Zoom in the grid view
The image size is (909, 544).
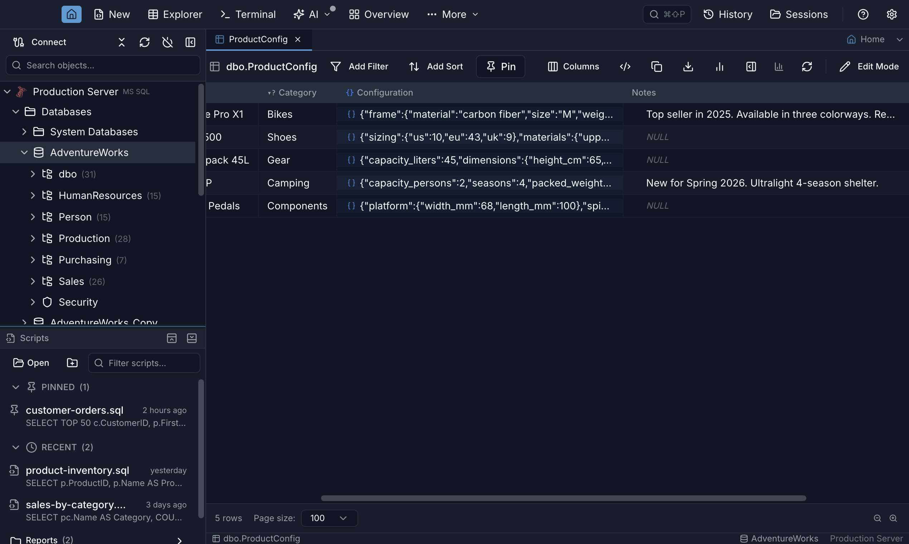pos(893,518)
